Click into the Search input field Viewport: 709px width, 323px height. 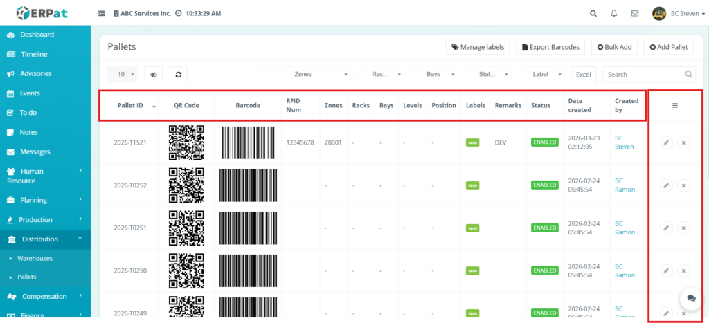click(x=643, y=74)
